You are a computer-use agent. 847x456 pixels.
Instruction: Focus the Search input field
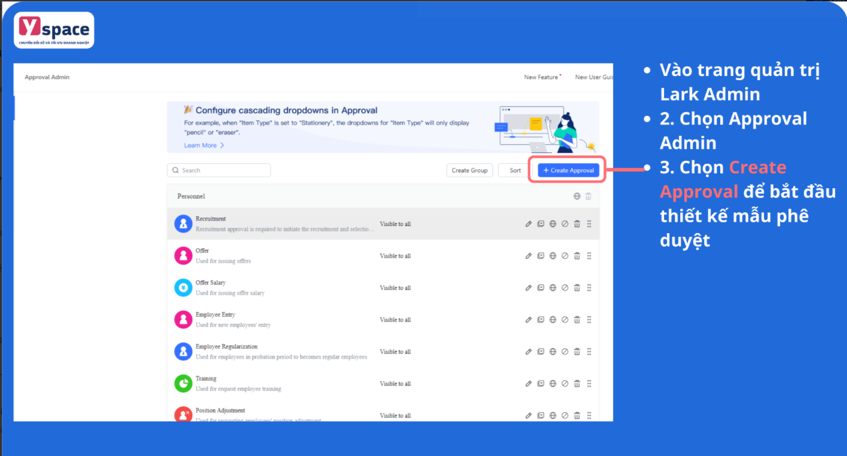pyautogui.click(x=219, y=170)
